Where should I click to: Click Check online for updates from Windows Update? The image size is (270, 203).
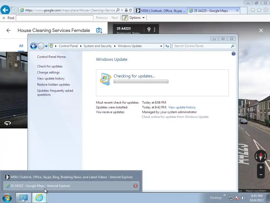[175, 117]
